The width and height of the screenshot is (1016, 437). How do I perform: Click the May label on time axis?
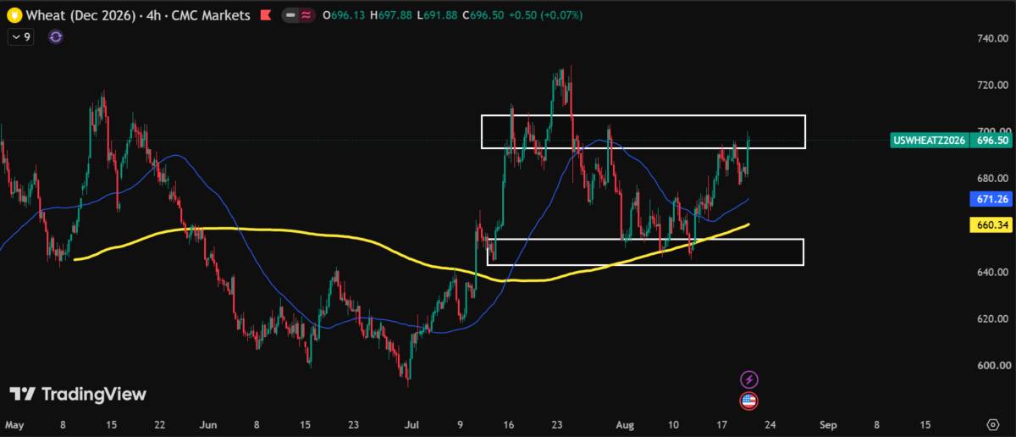[14, 423]
